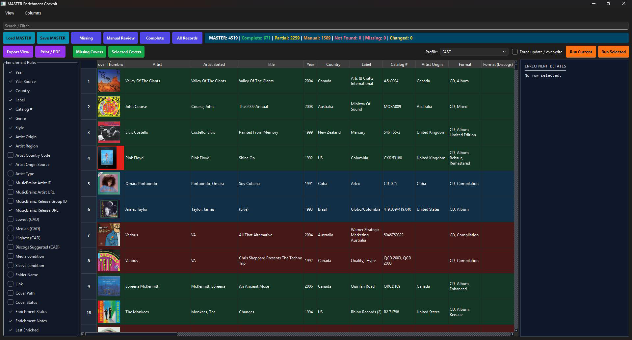This screenshot has height=340, width=632.
Task: Sort by the Catalog # column header
Action: [x=399, y=65]
